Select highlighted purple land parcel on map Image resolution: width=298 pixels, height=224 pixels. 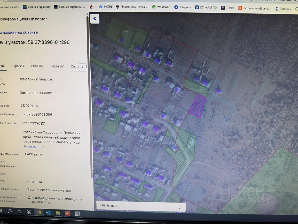pyautogui.click(x=198, y=106)
